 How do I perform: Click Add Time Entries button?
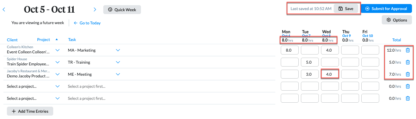click(x=30, y=111)
